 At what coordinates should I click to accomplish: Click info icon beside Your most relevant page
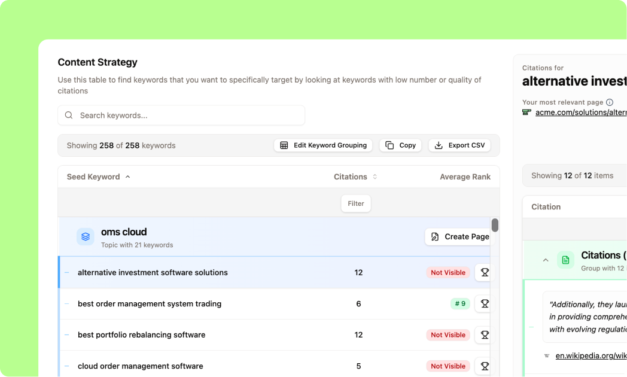(610, 102)
